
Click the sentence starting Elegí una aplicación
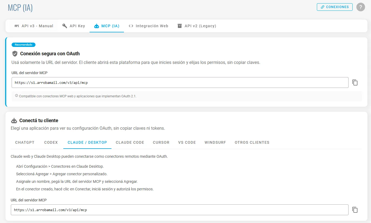pyautogui.click(x=88, y=128)
